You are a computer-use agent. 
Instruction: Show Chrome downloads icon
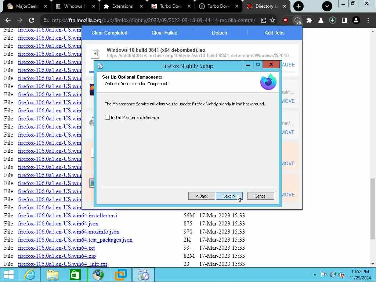coord(333,21)
